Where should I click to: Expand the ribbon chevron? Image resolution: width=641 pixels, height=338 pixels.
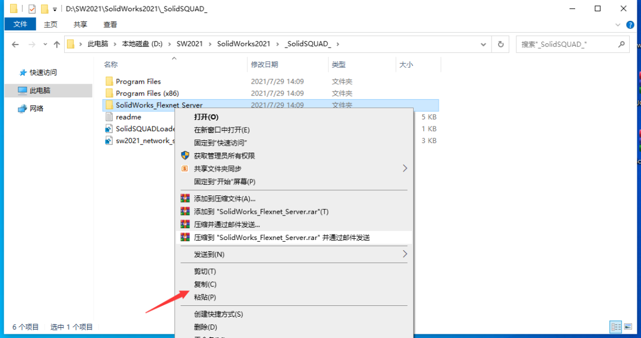618,25
